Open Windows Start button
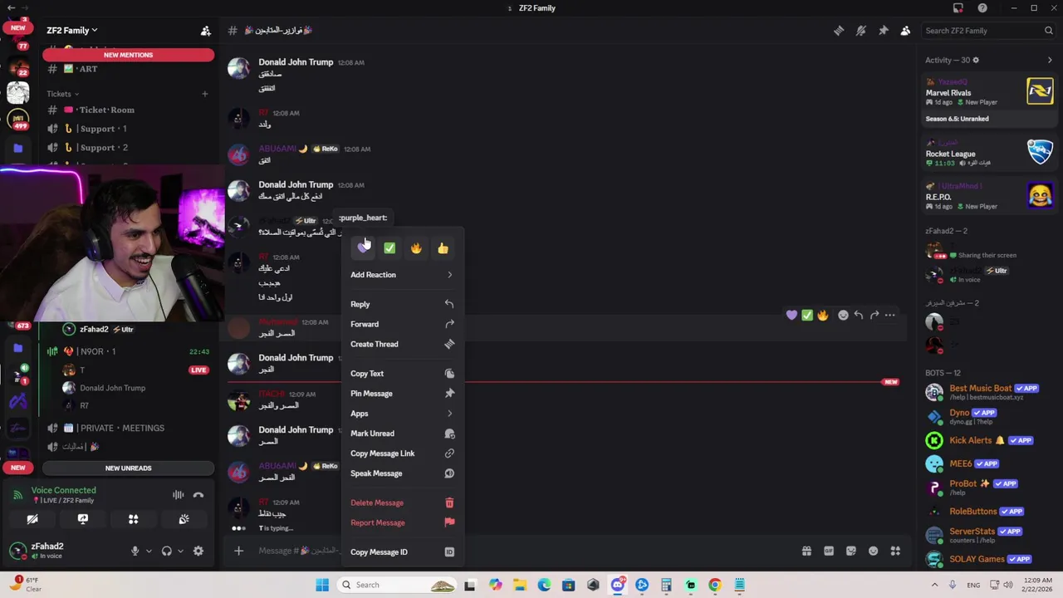The width and height of the screenshot is (1063, 598). pos(322,585)
